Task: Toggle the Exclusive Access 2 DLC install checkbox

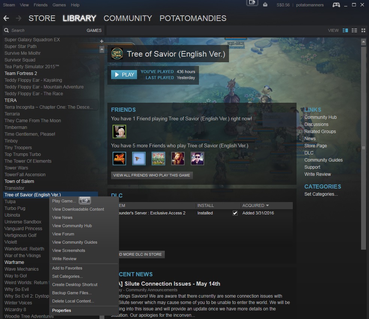Action: tap(235, 213)
